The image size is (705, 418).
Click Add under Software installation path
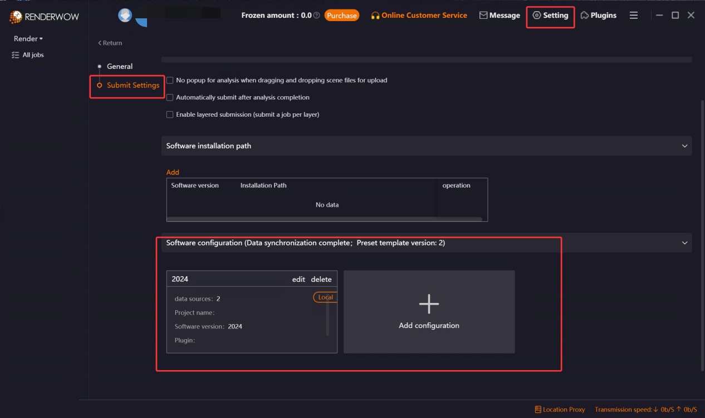coord(173,172)
